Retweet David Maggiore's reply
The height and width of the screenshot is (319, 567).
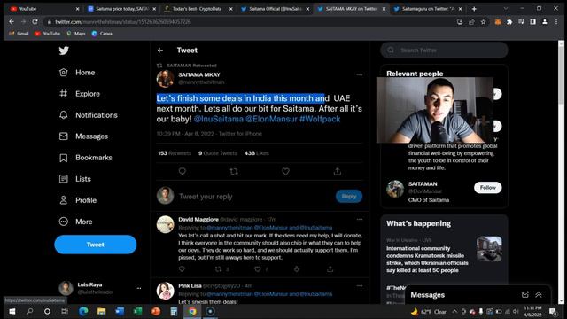pyautogui.click(x=218, y=269)
